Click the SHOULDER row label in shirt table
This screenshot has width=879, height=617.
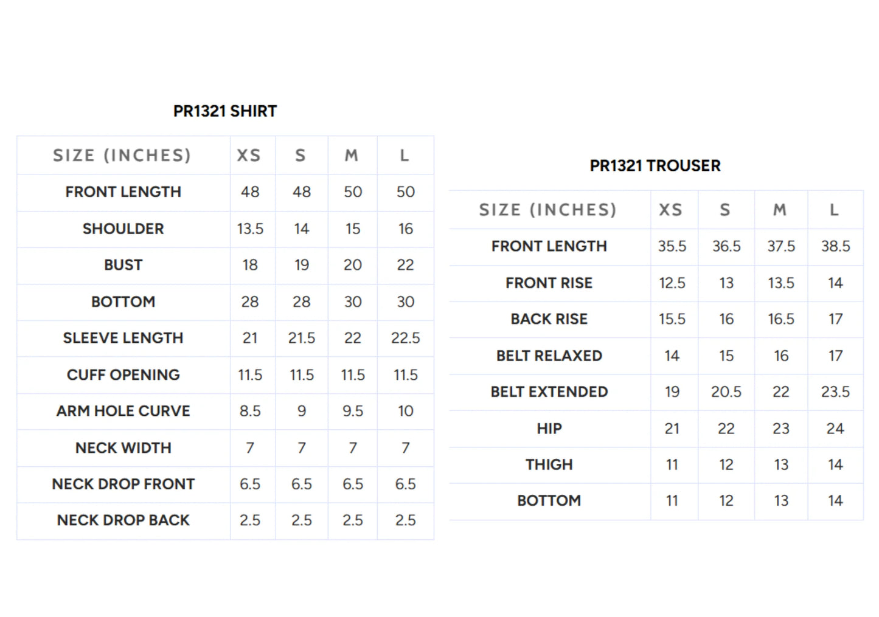point(123,229)
